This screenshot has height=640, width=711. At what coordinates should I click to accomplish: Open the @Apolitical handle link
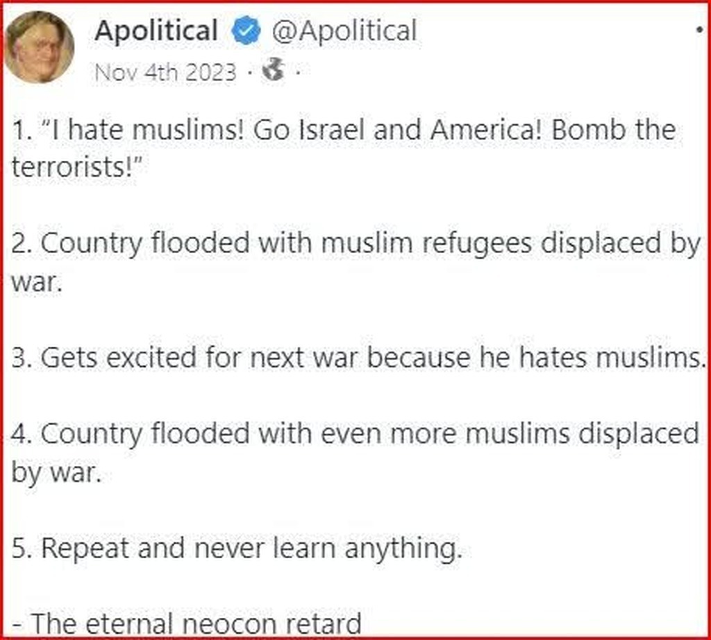click(x=344, y=31)
